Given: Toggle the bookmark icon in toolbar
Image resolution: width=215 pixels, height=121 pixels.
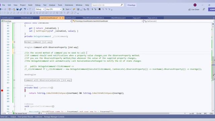Looking at the screenshot, I should (99, 9).
